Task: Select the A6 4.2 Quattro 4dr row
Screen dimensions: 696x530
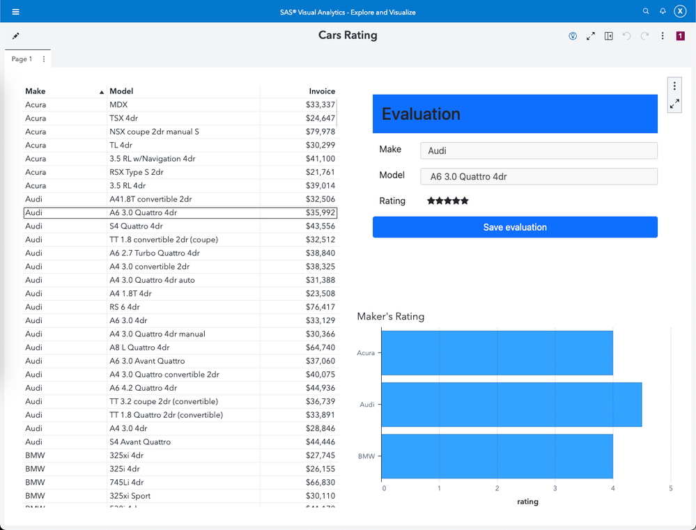Action: 180,388
